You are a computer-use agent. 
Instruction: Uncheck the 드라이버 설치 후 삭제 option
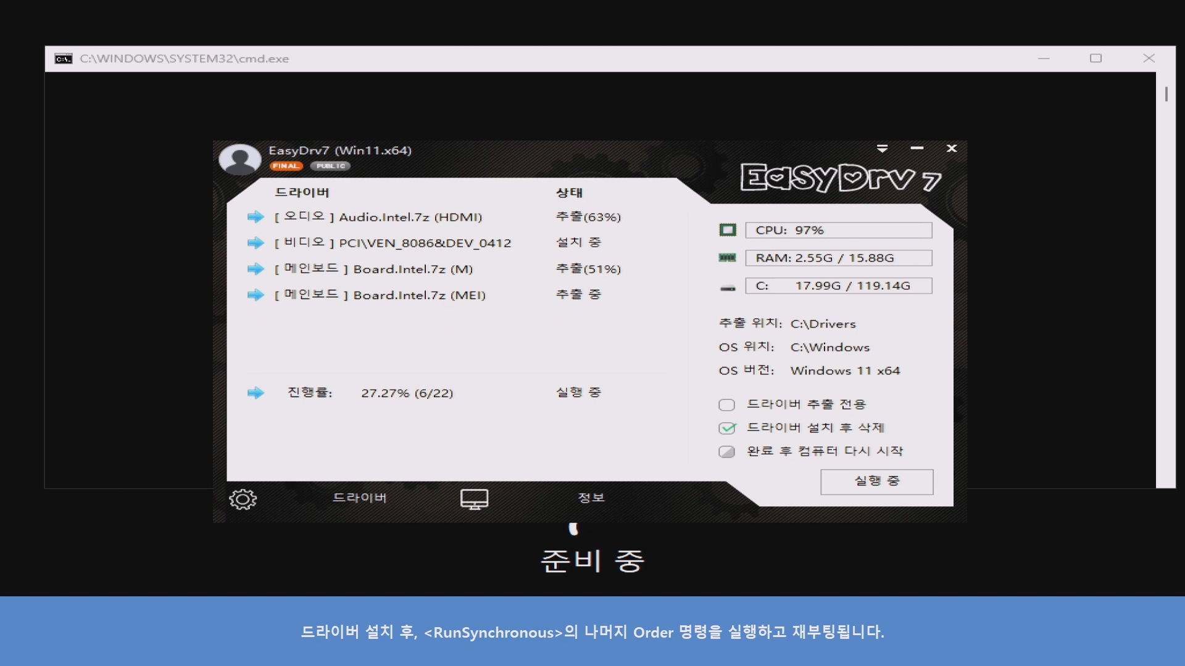(727, 428)
